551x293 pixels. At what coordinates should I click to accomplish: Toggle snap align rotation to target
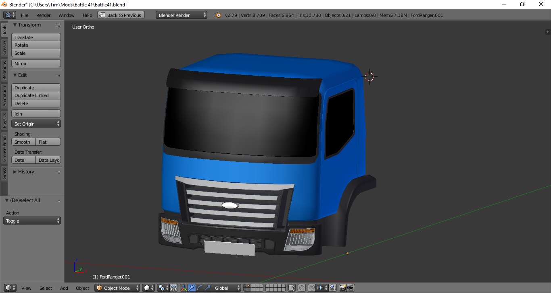(x=333, y=288)
